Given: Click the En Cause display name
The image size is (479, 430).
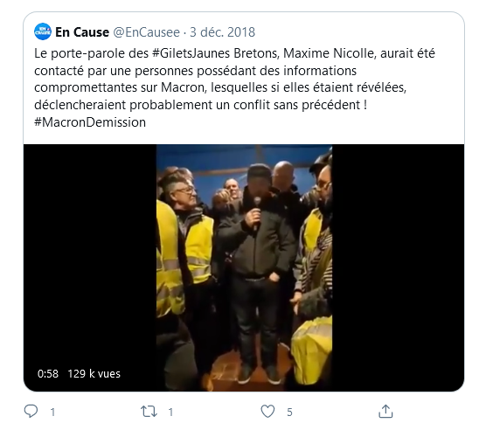Looking at the screenshot, I should pos(82,32).
